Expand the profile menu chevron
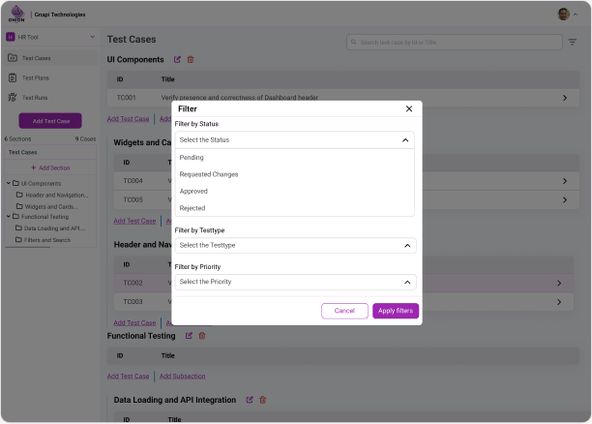The image size is (592, 424). click(576, 15)
